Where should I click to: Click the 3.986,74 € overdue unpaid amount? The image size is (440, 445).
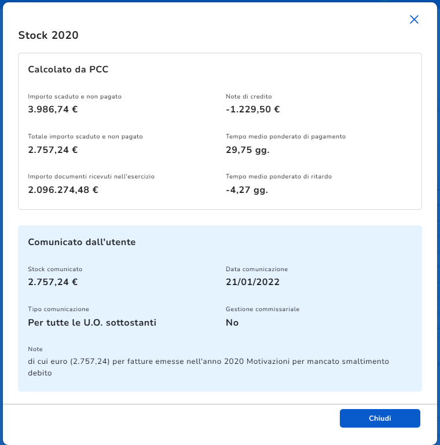coord(53,110)
